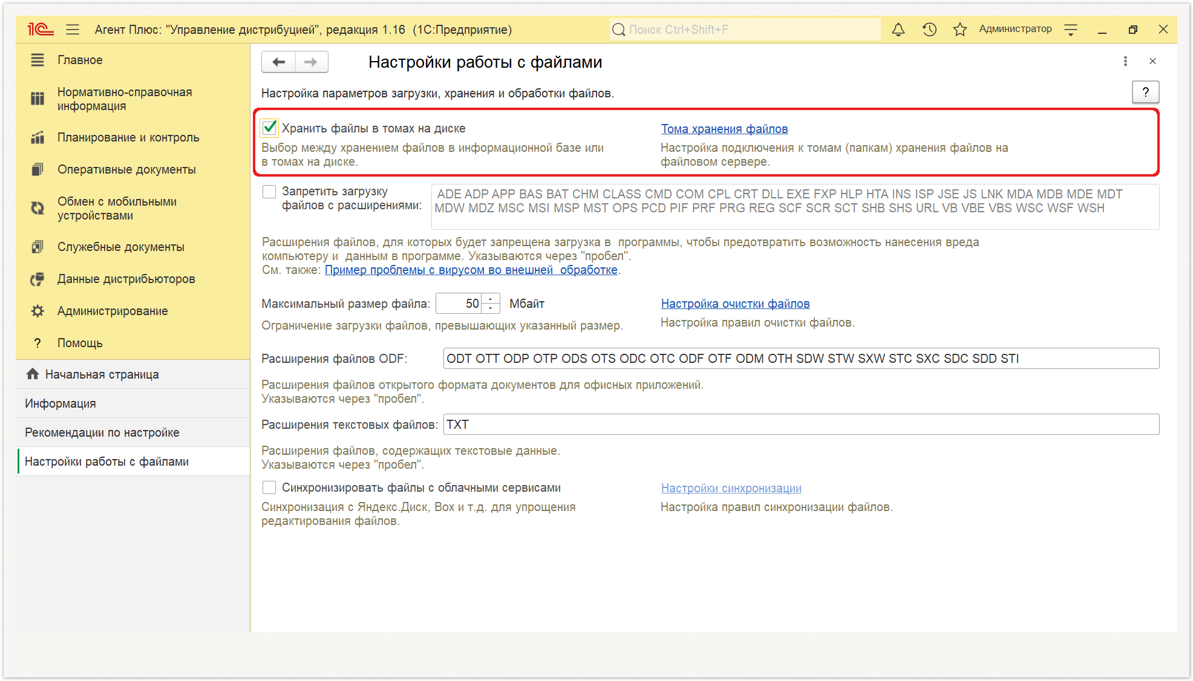Image resolution: width=1193 pixels, height=681 pixels.
Task: Click magnifier icon in search field
Action: (618, 30)
